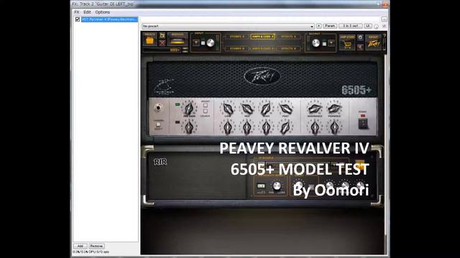This screenshot has height=258, width=460.
Task: Click the Output level knob
Action: click(316, 43)
